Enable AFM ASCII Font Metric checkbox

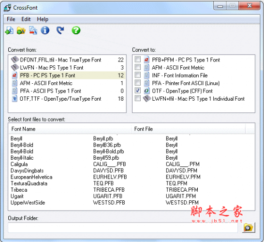click(x=138, y=67)
